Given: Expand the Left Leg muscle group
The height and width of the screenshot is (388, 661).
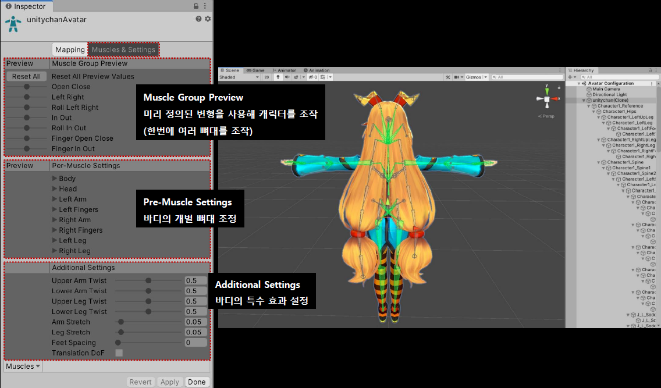Looking at the screenshot, I should [x=54, y=240].
